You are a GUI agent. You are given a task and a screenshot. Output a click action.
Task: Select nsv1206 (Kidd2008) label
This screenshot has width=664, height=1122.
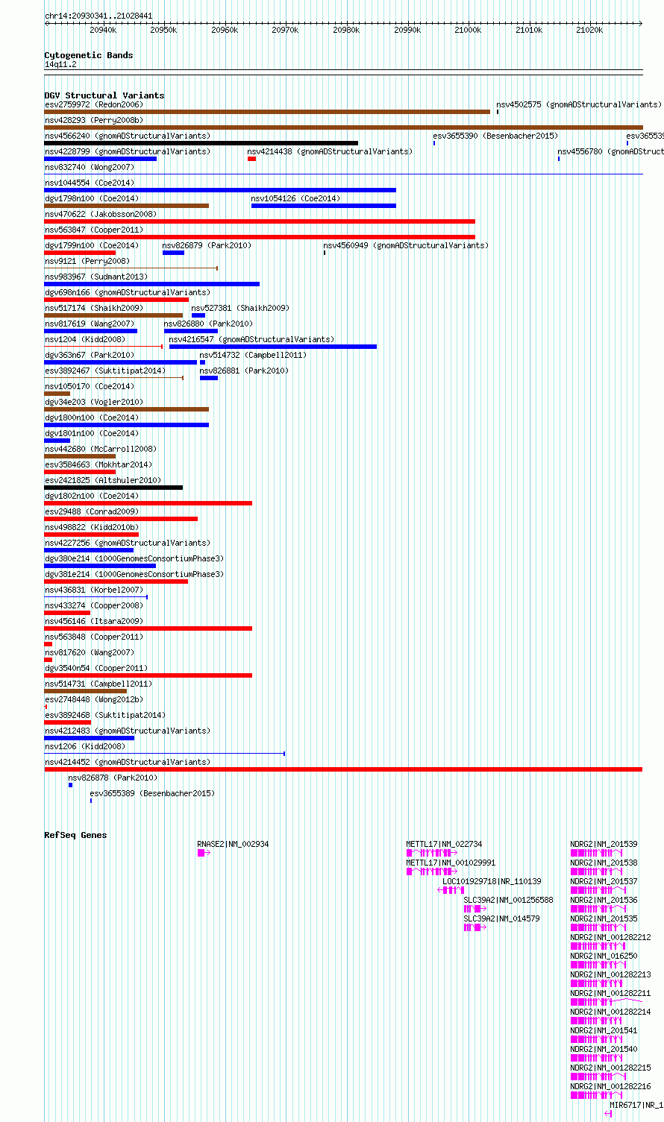click(84, 746)
